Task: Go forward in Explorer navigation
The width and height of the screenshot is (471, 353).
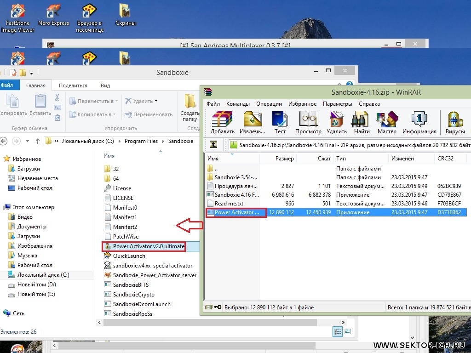Action: tap(16, 141)
